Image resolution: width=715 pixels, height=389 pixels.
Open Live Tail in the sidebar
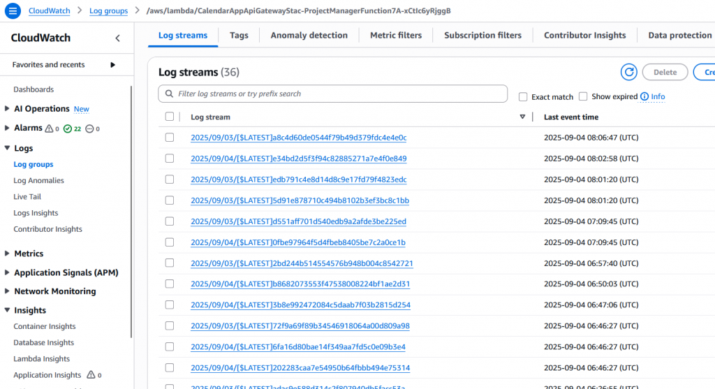tap(27, 196)
